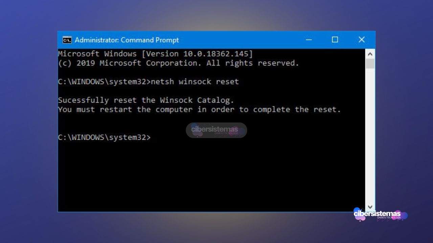Screen dimensions: 433x243
Task: Minimize the Command Prompt window
Action: 309,40
